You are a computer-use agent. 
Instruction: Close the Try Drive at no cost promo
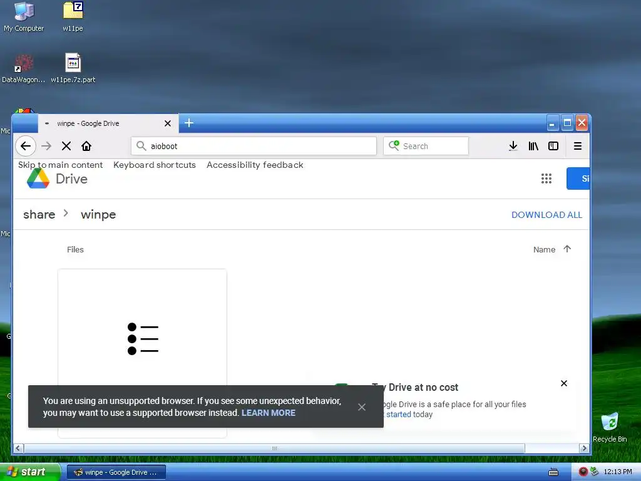pyautogui.click(x=564, y=383)
